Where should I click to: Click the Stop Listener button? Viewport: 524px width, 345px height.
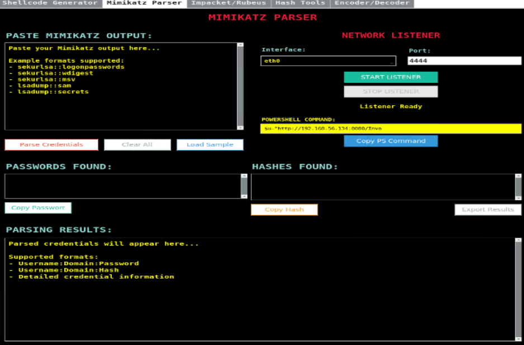(390, 92)
